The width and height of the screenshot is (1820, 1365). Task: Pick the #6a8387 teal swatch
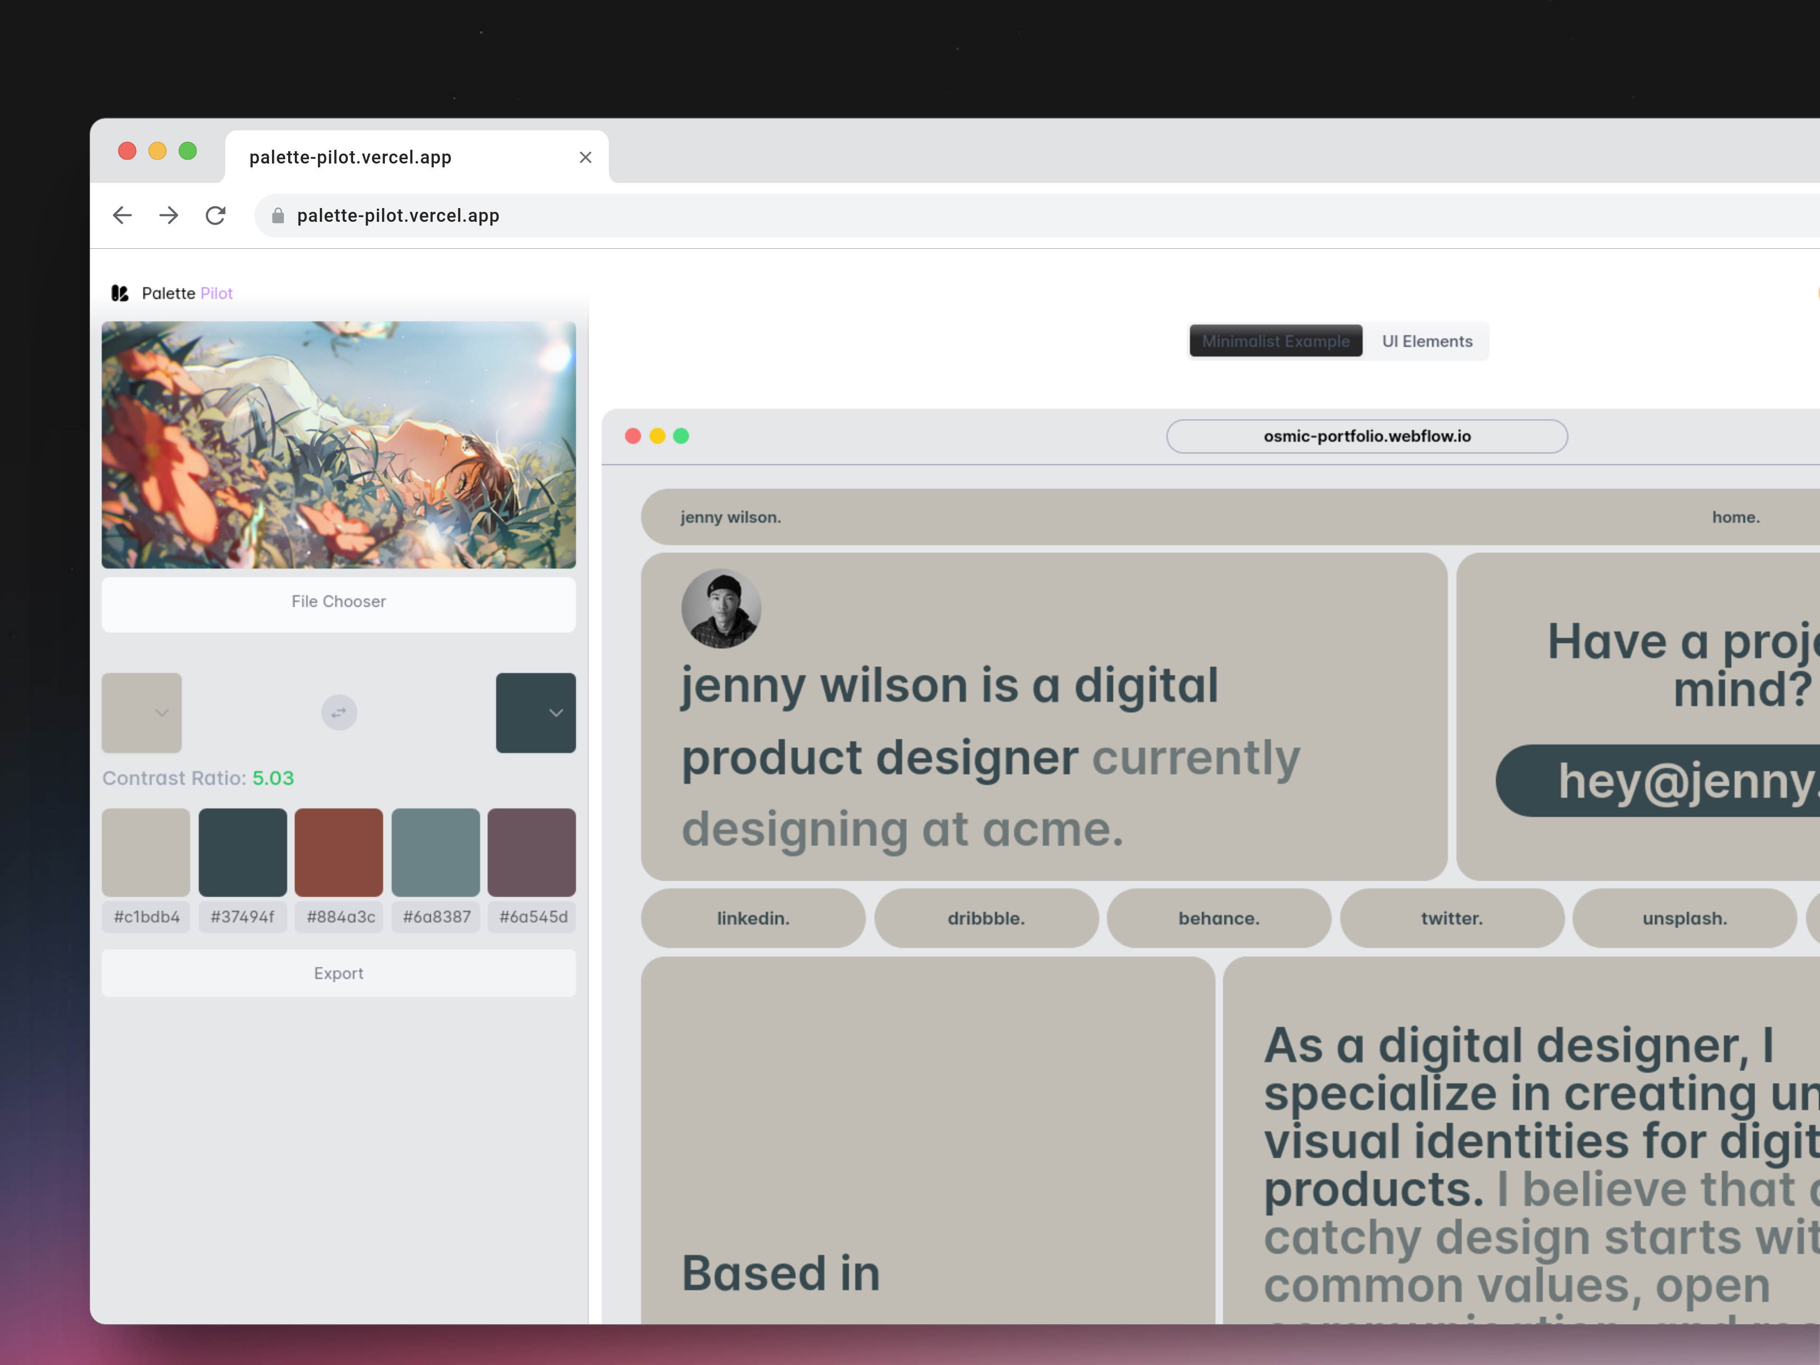click(435, 852)
